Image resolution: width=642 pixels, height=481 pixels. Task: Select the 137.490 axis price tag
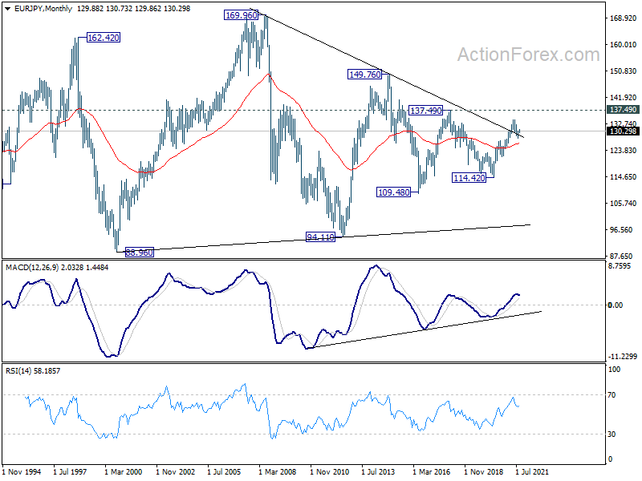pos(623,110)
